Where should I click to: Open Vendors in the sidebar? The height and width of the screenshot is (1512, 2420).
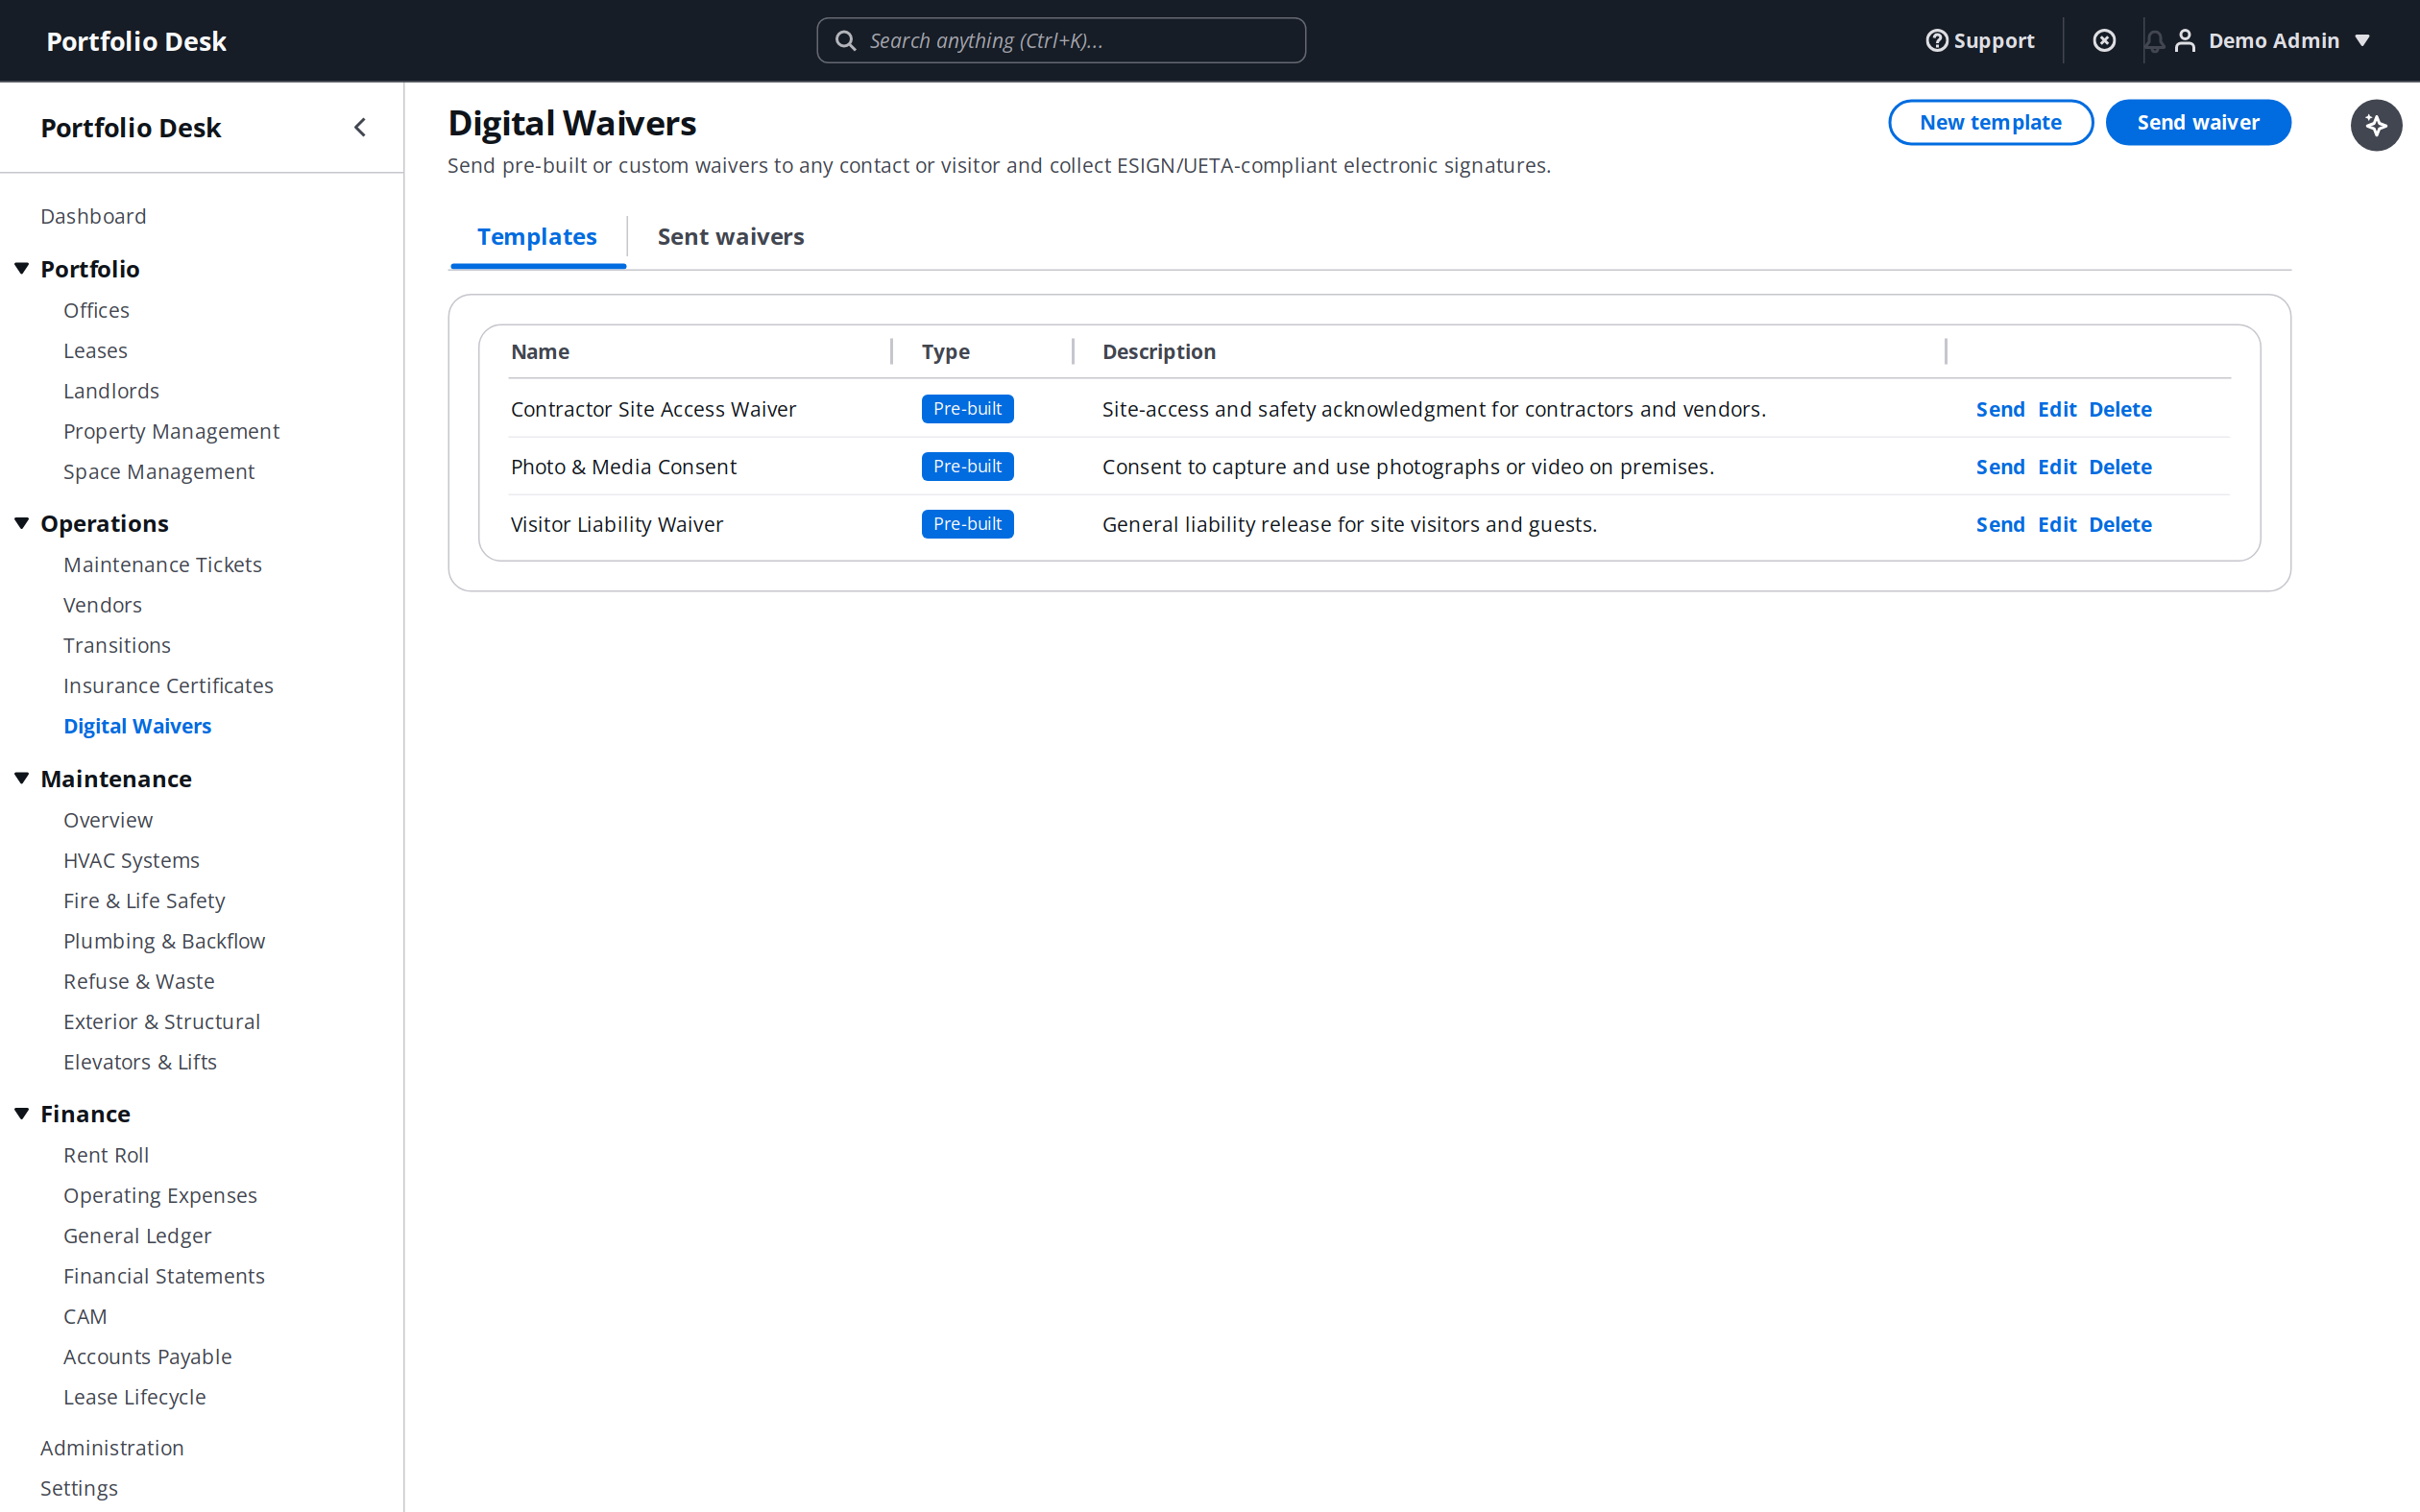[102, 605]
